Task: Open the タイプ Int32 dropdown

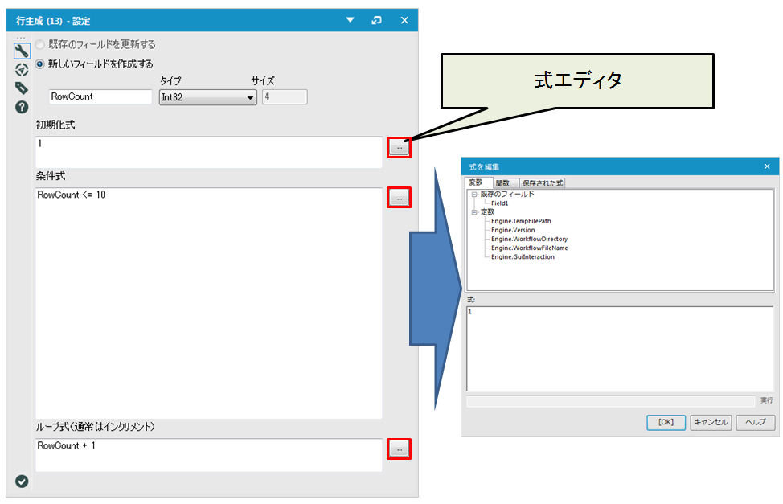Action: (x=208, y=97)
